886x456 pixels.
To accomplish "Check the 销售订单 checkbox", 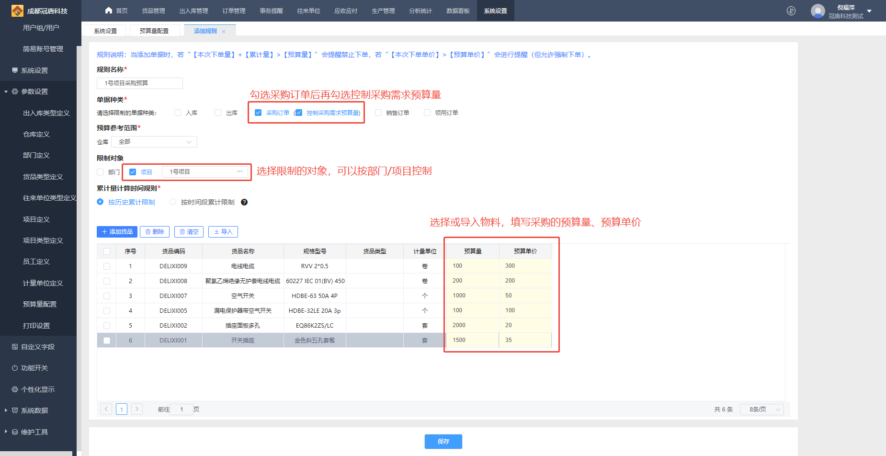I will coord(378,113).
